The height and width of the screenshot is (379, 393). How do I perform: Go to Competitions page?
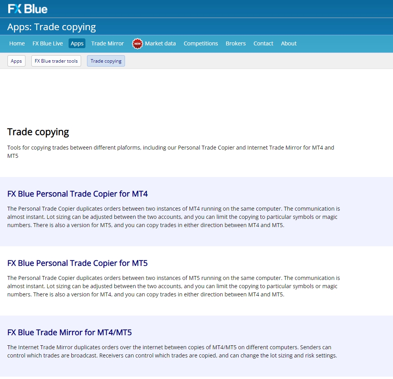pos(201,43)
